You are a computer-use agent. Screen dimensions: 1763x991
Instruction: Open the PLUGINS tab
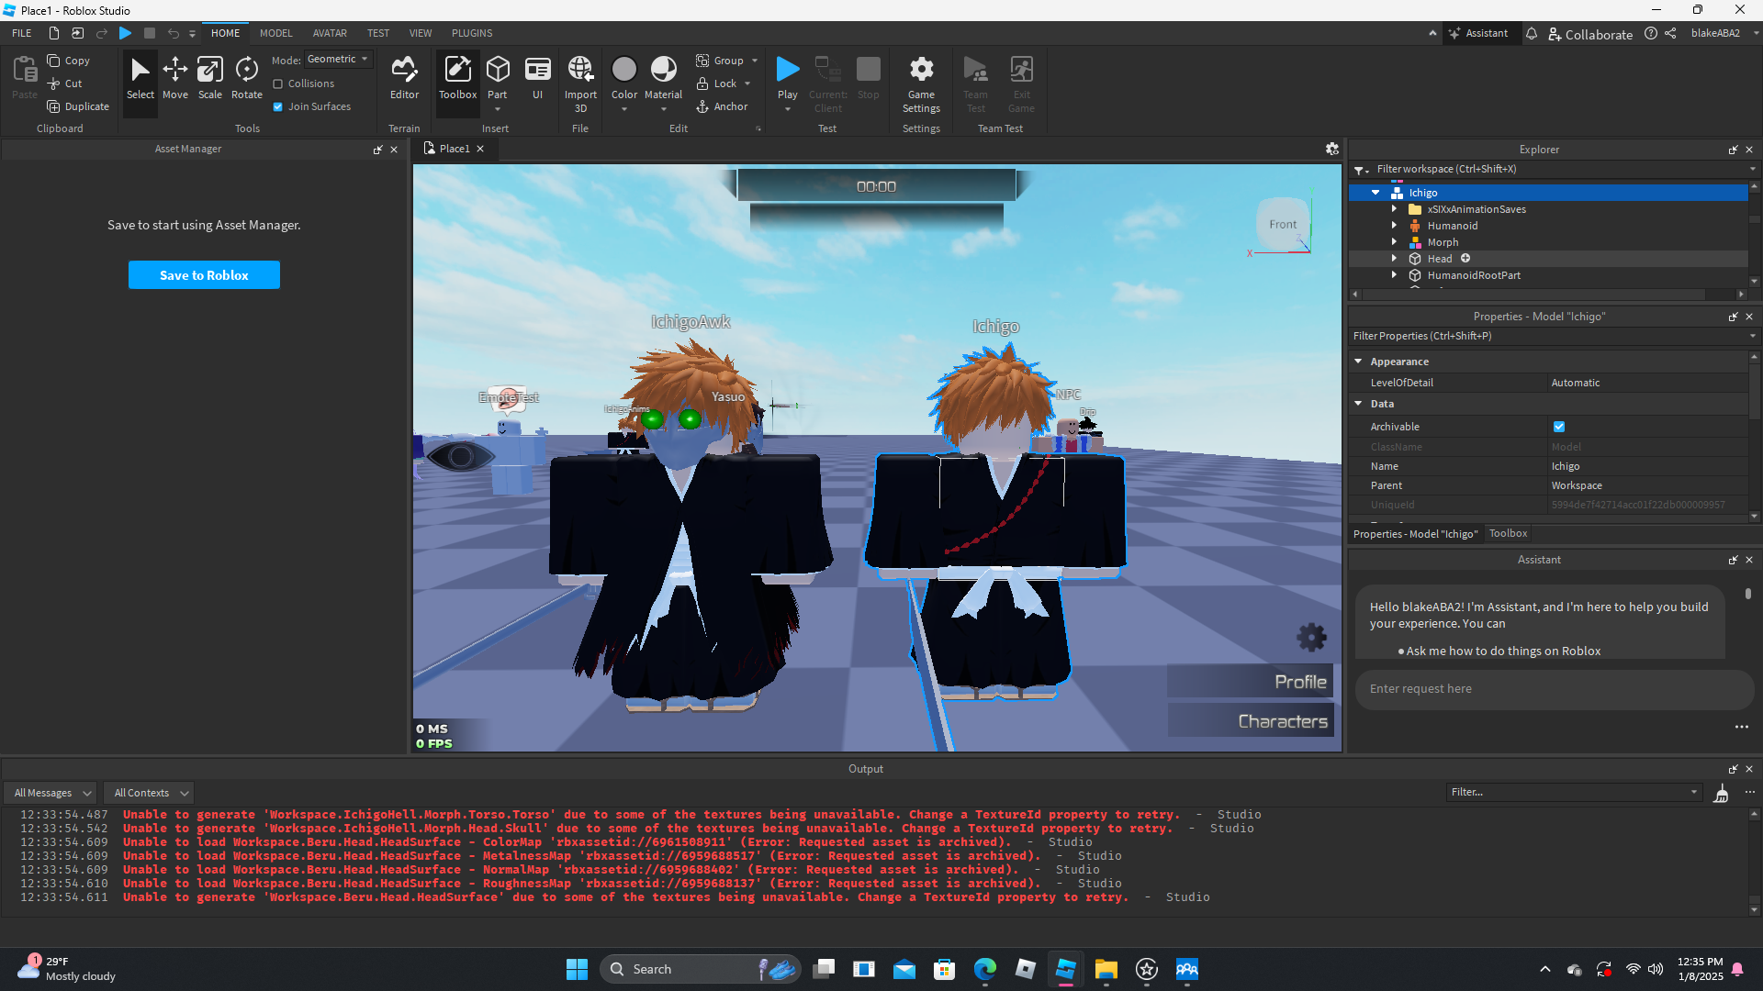click(472, 33)
